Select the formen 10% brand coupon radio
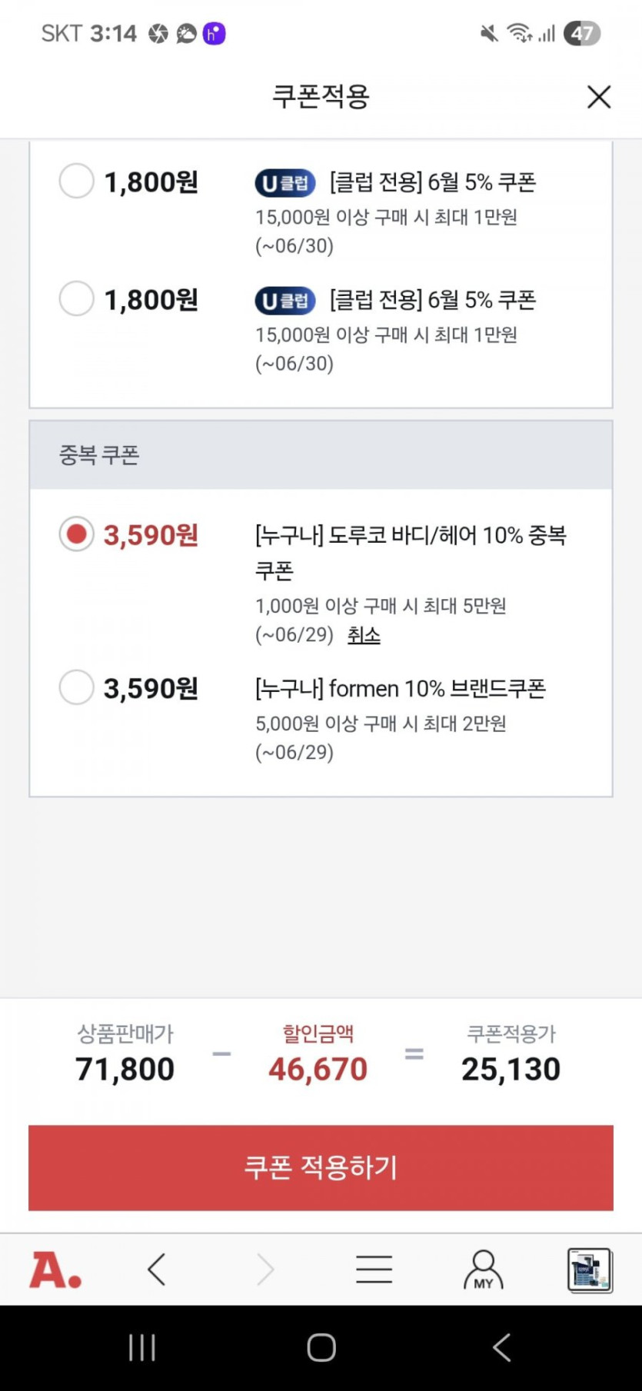 [x=77, y=687]
